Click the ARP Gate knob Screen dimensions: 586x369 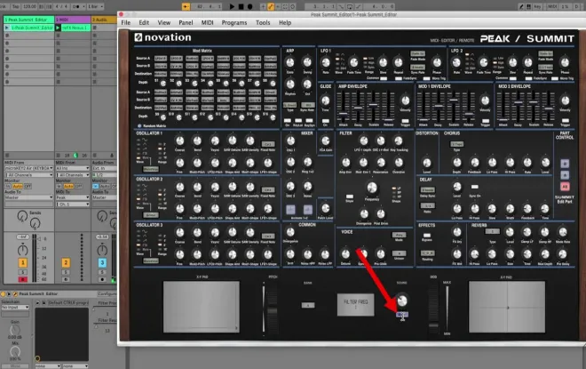(289, 62)
